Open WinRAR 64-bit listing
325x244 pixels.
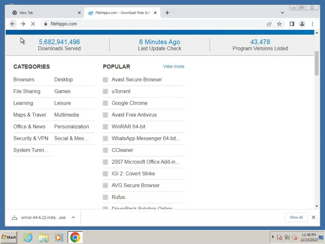pyautogui.click(x=128, y=126)
